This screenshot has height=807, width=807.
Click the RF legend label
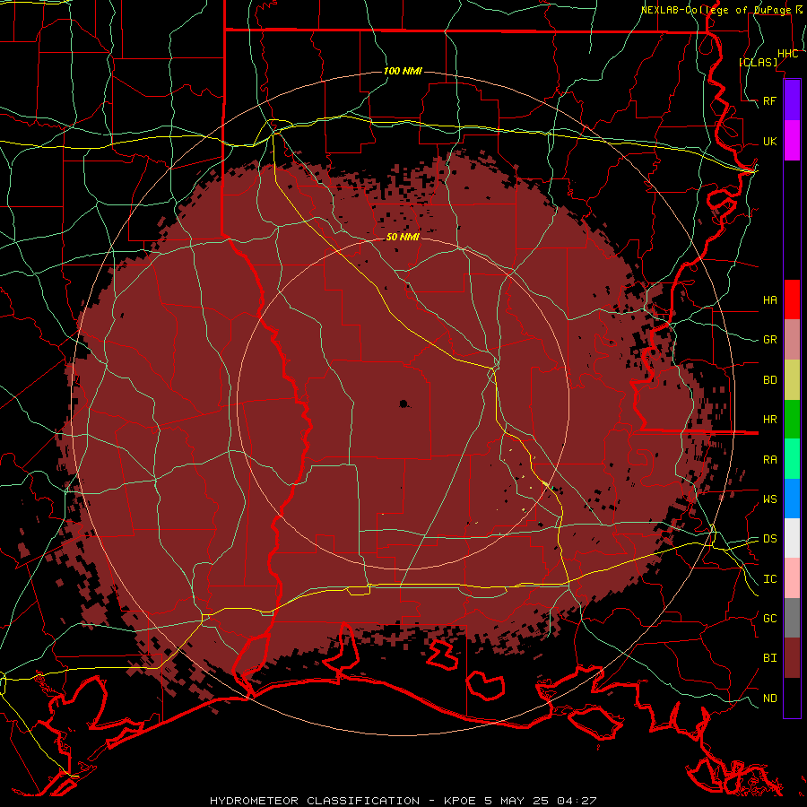pyautogui.click(x=769, y=100)
